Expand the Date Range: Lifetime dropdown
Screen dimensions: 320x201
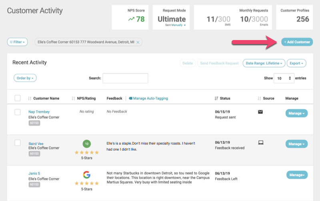pyautogui.click(x=264, y=63)
